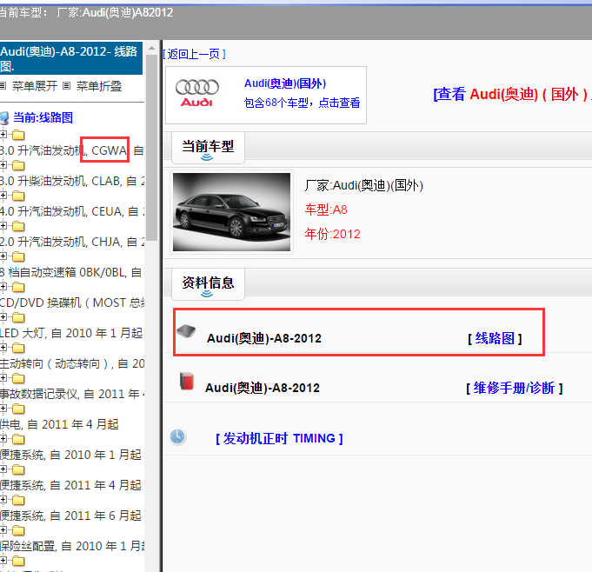Click the blue clock icon for 发动机正时
Viewport: 592px width, 572px height.
coord(177,436)
